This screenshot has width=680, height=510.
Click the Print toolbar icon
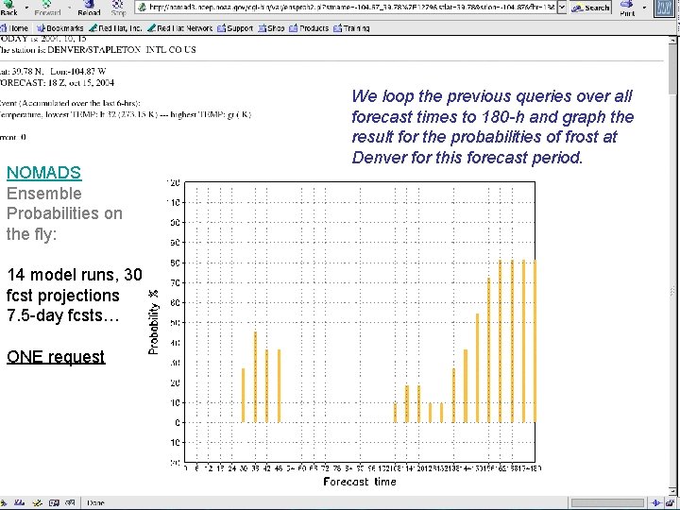click(x=627, y=8)
